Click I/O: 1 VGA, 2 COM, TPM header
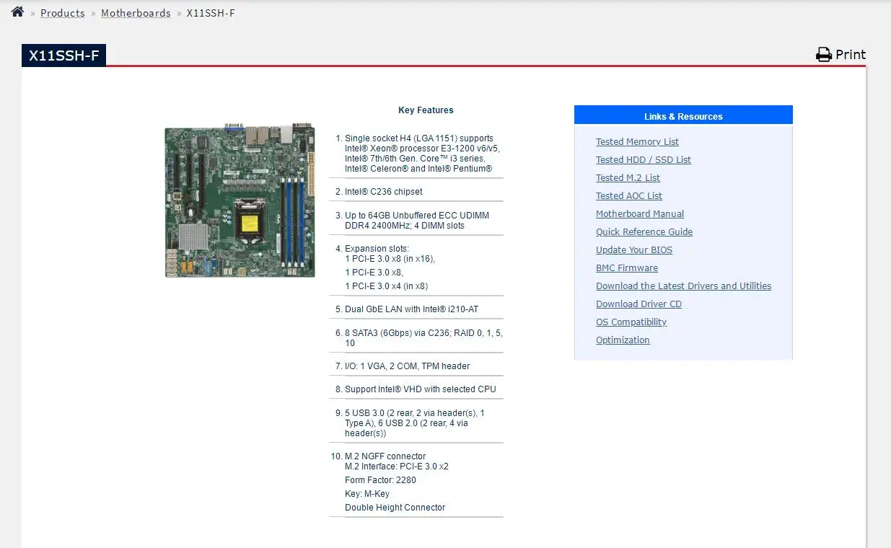Image resolution: width=891 pixels, height=548 pixels. point(407,366)
